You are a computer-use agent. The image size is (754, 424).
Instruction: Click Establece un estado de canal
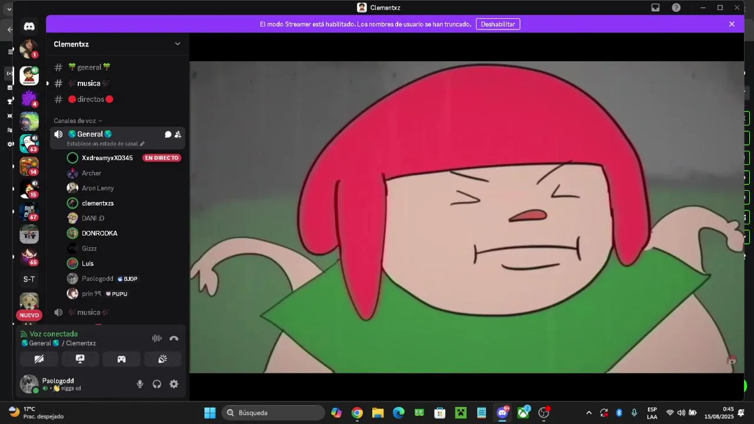(x=102, y=144)
